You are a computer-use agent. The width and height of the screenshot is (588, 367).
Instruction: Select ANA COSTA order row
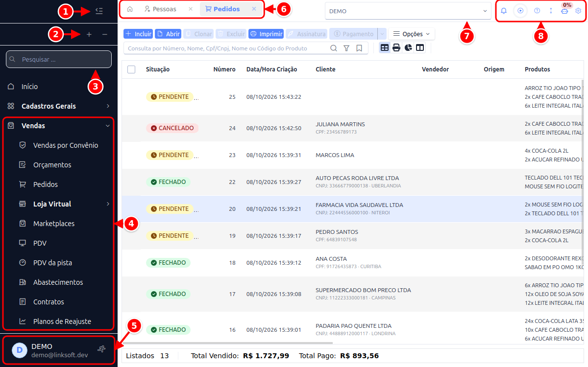click(x=353, y=263)
